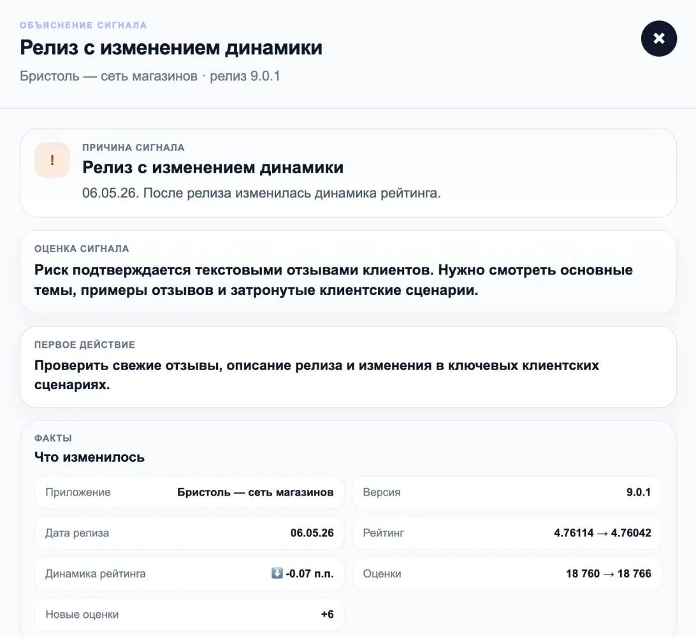
Task: Click the down arrow icon near -0.07 п.п.
Action: (x=277, y=573)
